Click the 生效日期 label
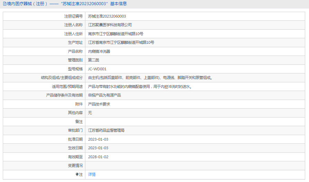The image size is (309, 182). pyautogui.click(x=75, y=148)
